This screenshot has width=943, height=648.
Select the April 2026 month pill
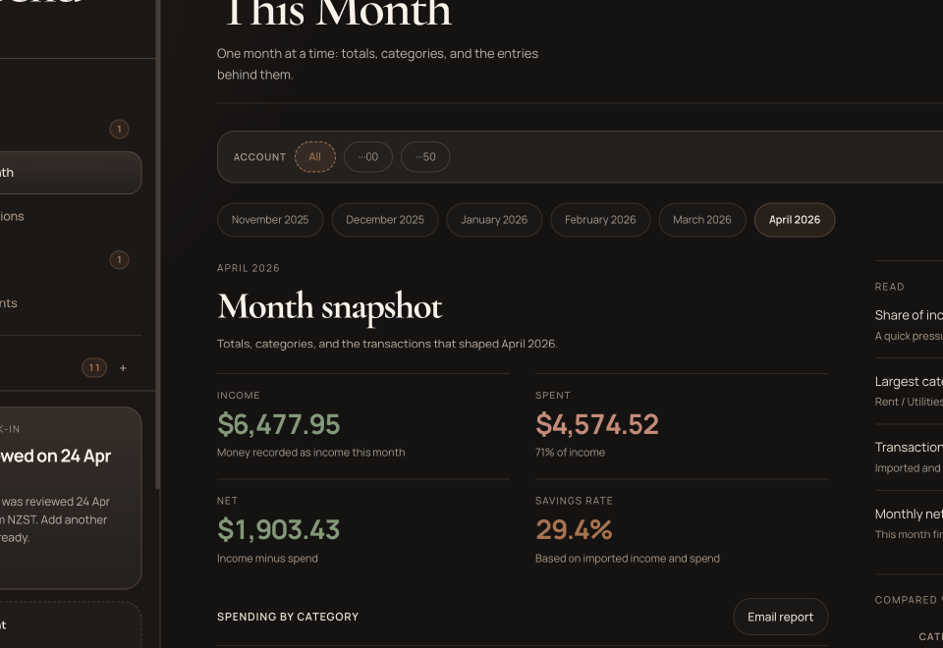click(795, 220)
